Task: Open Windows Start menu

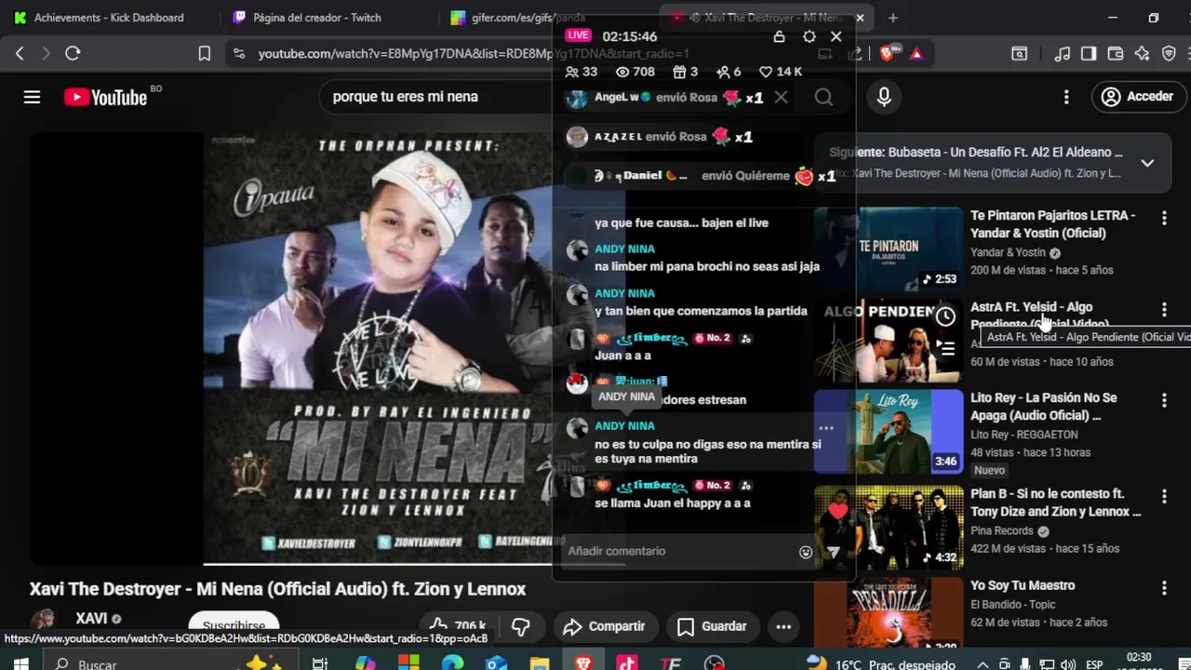Action: (x=20, y=664)
